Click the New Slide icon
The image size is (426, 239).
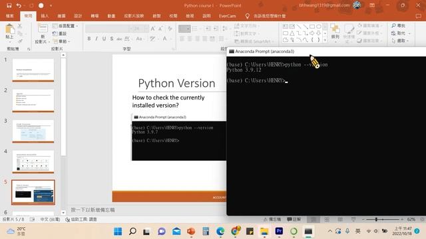pyautogui.click(x=43, y=29)
